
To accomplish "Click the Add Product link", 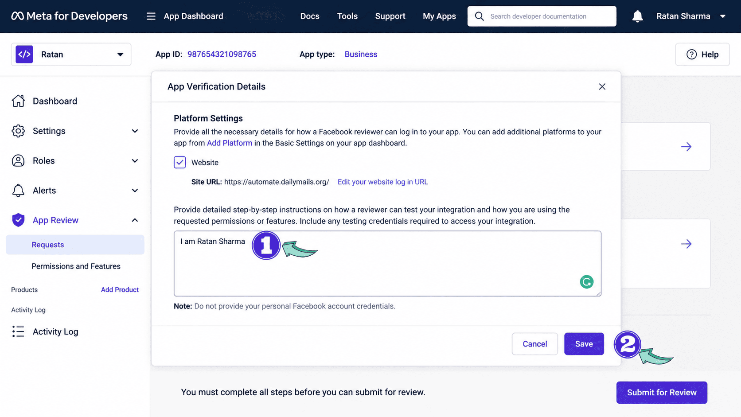I will coord(120,290).
